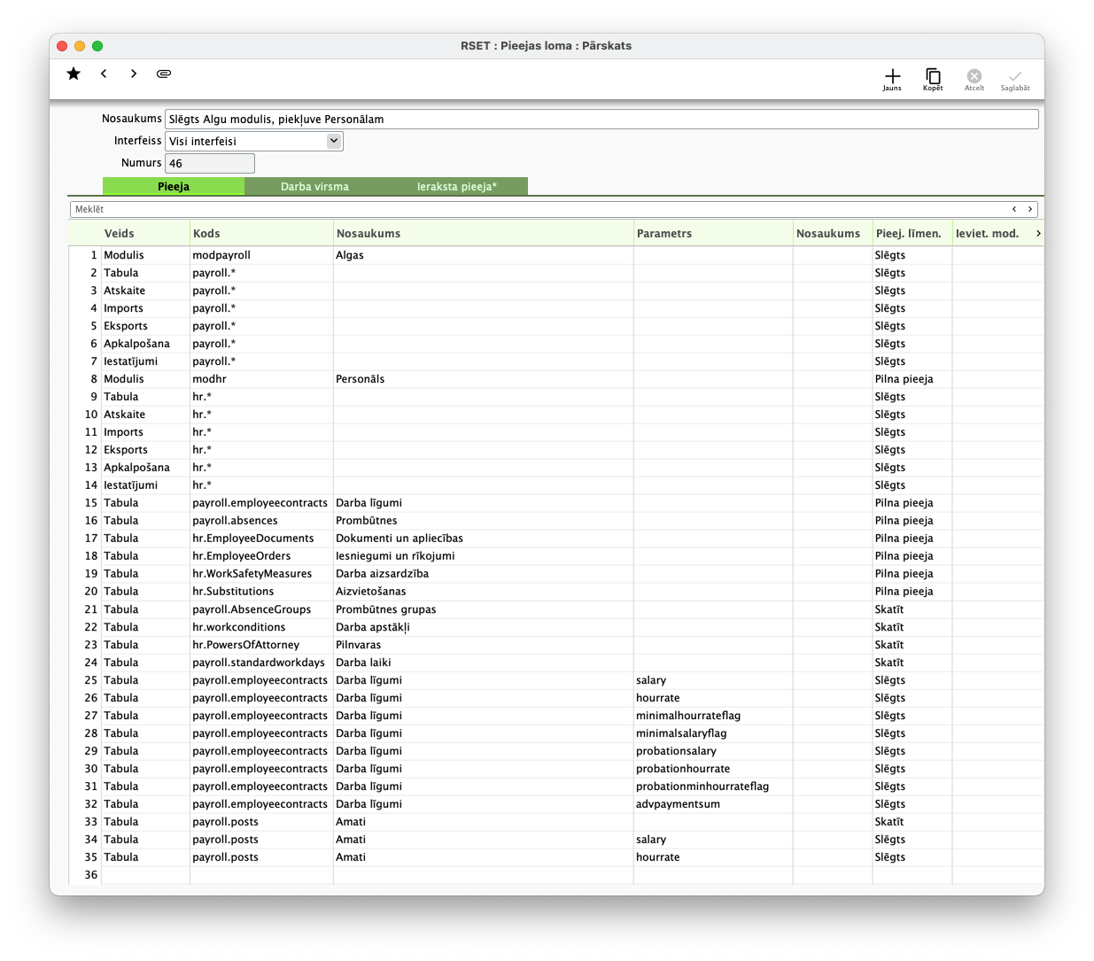
Task: Click probationhourrate parameter cell
Action: [713, 769]
